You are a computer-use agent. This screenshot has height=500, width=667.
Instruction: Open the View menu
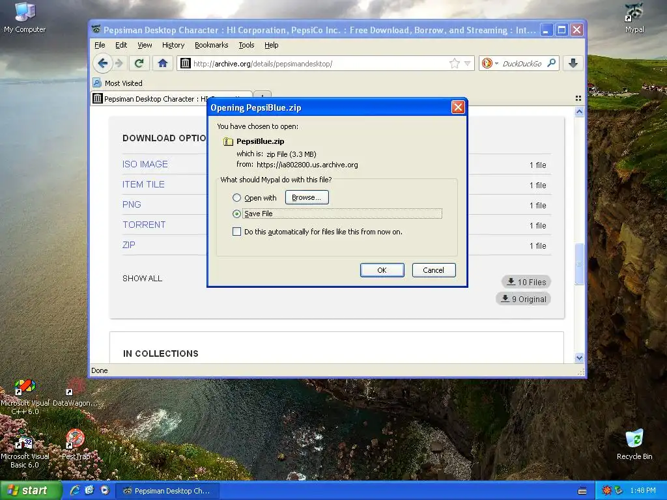pos(145,45)
